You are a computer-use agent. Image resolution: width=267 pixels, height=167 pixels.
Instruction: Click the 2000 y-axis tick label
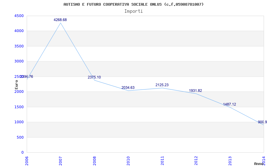[x=19, y=92]
